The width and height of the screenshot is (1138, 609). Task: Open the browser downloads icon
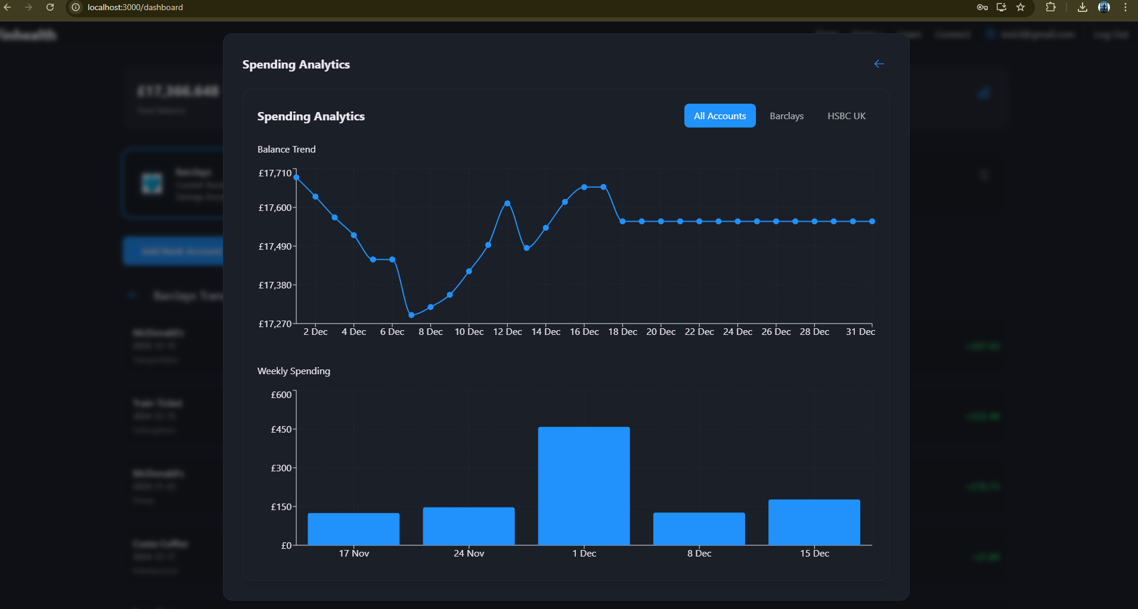pyautogui.click(x=1083, y=7)
